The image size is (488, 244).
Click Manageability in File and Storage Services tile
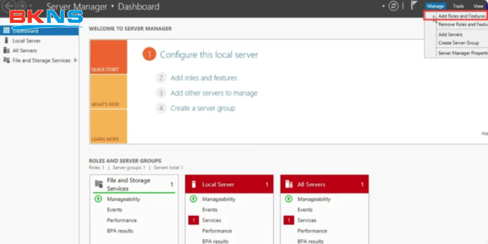[x=123, y=199]
